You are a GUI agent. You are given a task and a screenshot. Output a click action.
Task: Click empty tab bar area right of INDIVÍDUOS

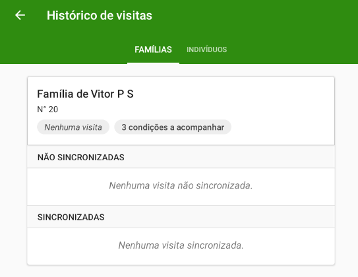tap(292, 49)
